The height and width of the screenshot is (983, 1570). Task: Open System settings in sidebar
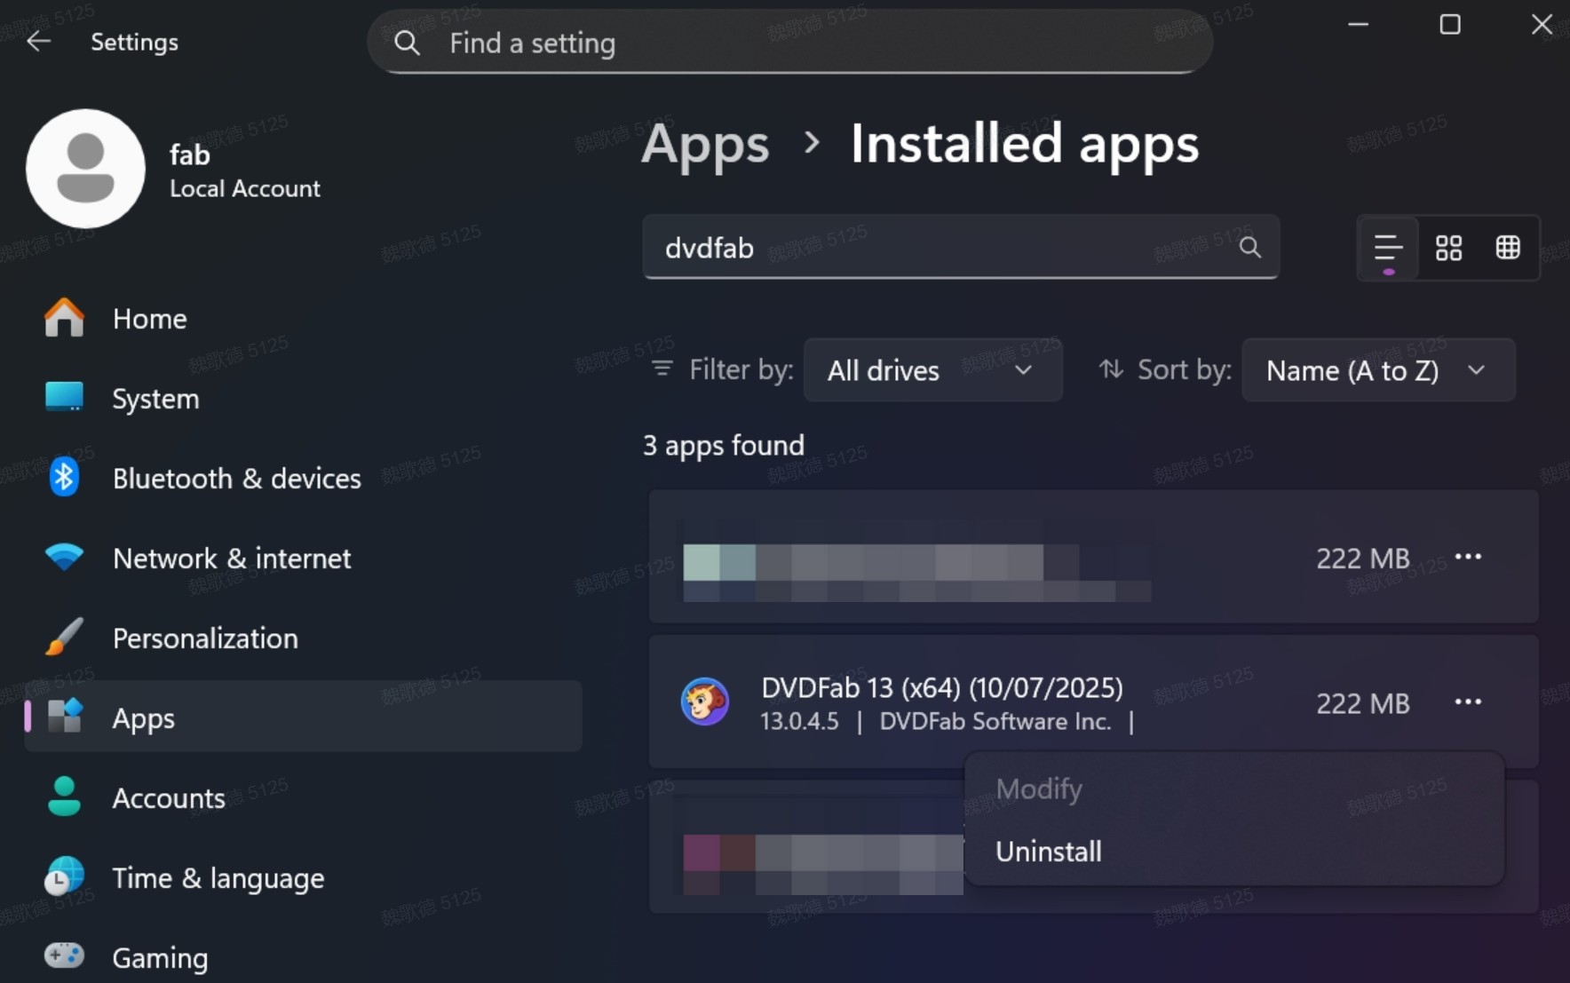click(303, 399)
